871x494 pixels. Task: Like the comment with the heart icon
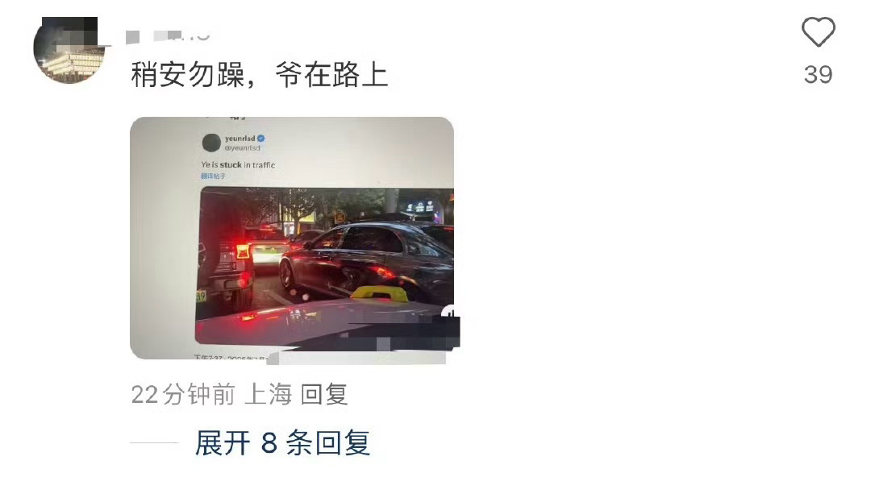point(818,32)
